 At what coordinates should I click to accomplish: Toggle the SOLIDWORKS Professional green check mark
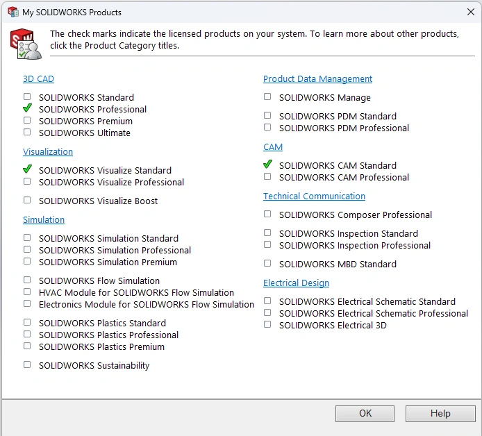tap(27, 109)
